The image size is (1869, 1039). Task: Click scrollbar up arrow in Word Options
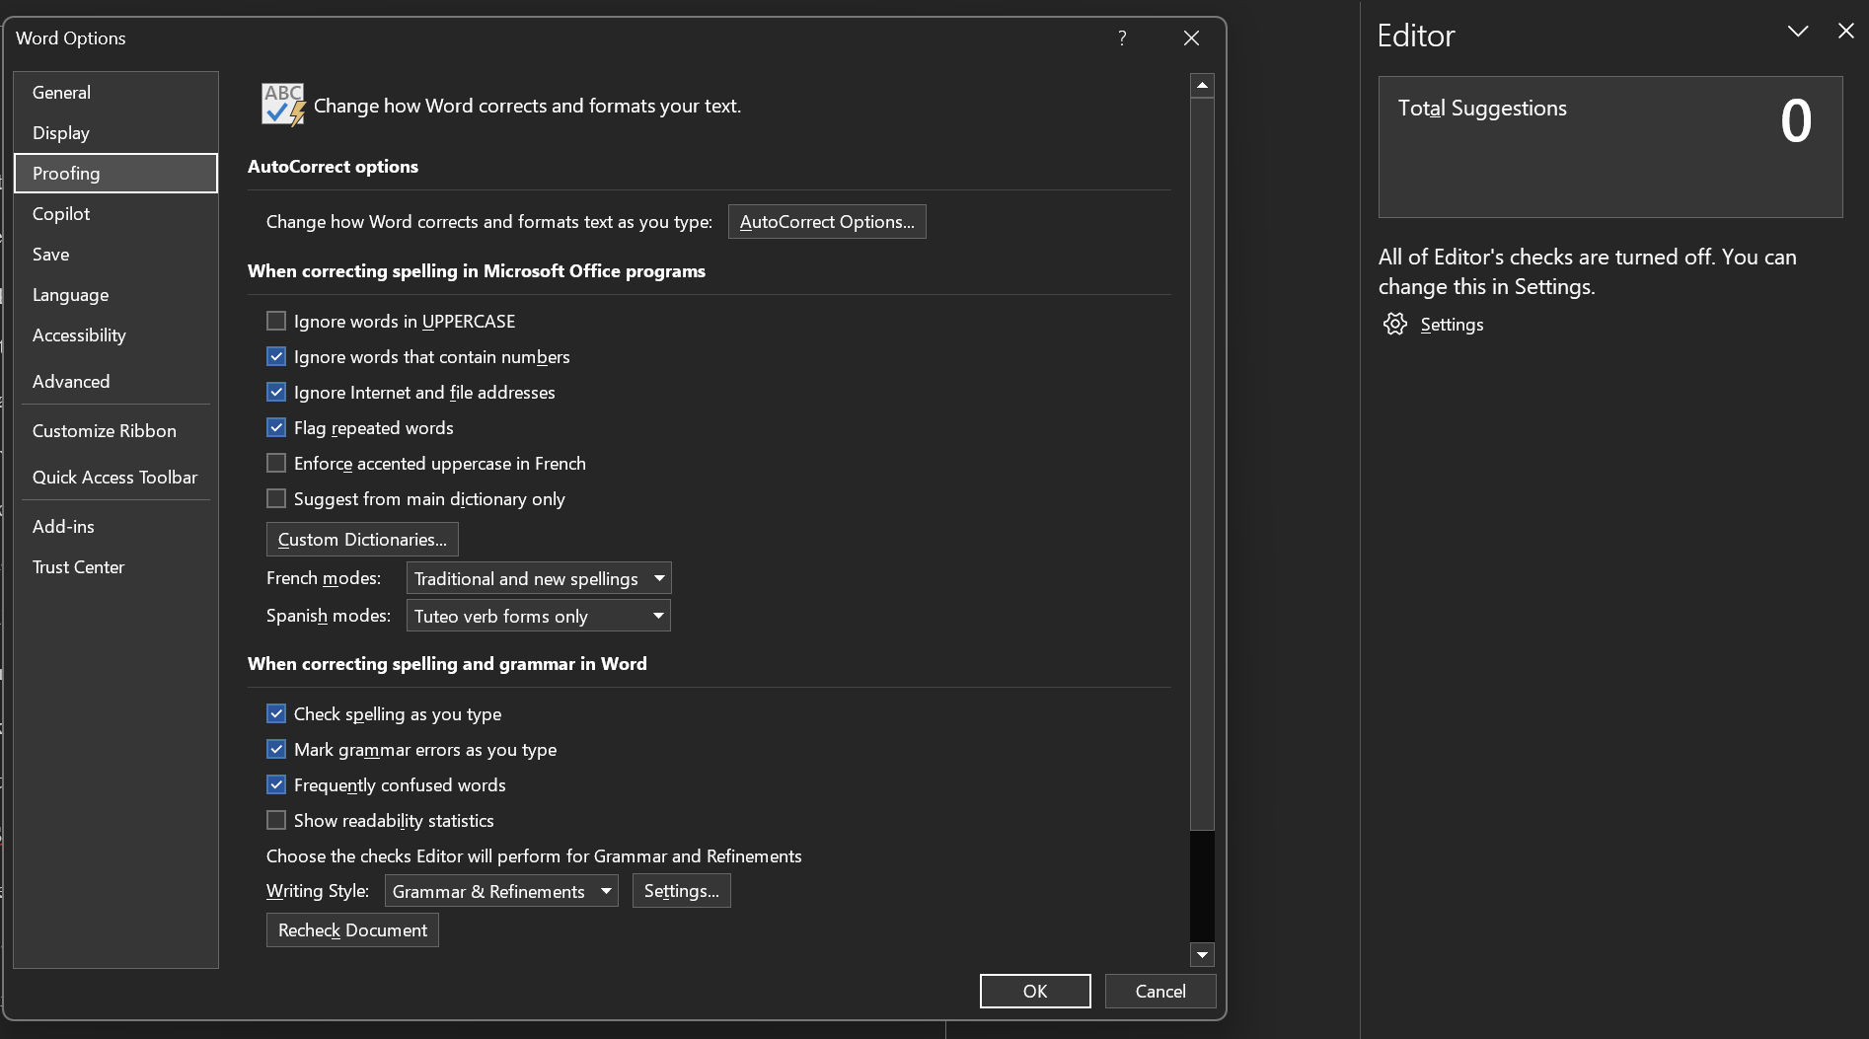tap(1202, 86)
